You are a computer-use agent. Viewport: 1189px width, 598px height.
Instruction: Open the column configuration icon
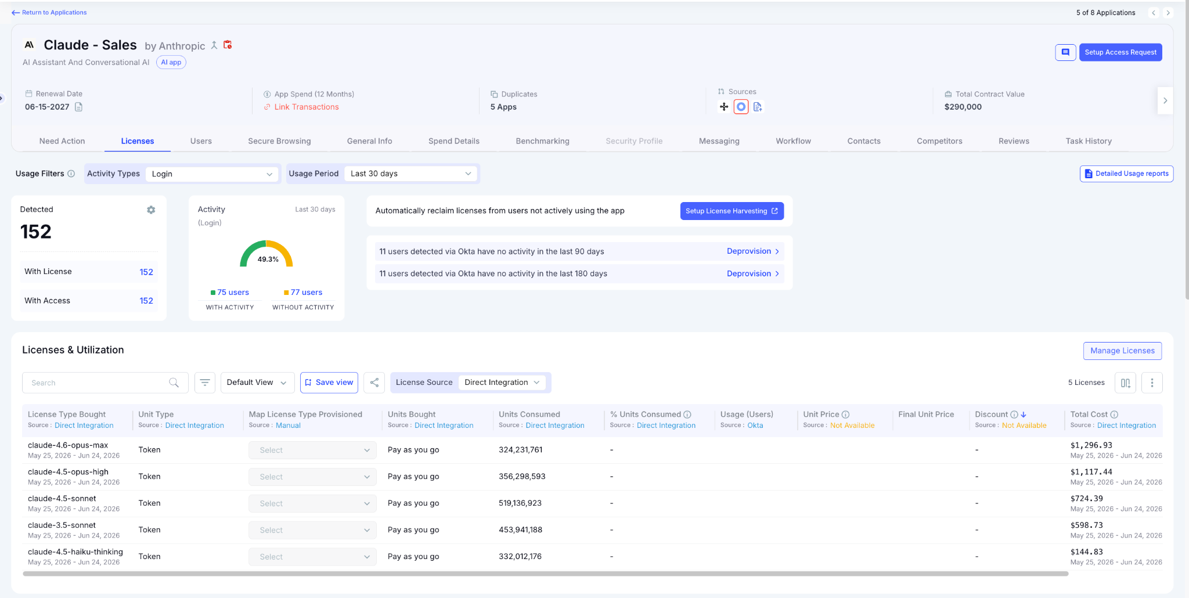point(1125,383)
